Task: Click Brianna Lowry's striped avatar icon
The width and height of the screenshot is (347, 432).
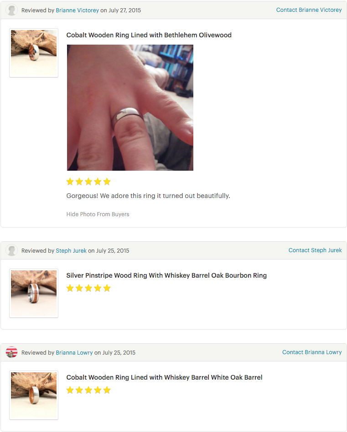Action: click(11, 352)
